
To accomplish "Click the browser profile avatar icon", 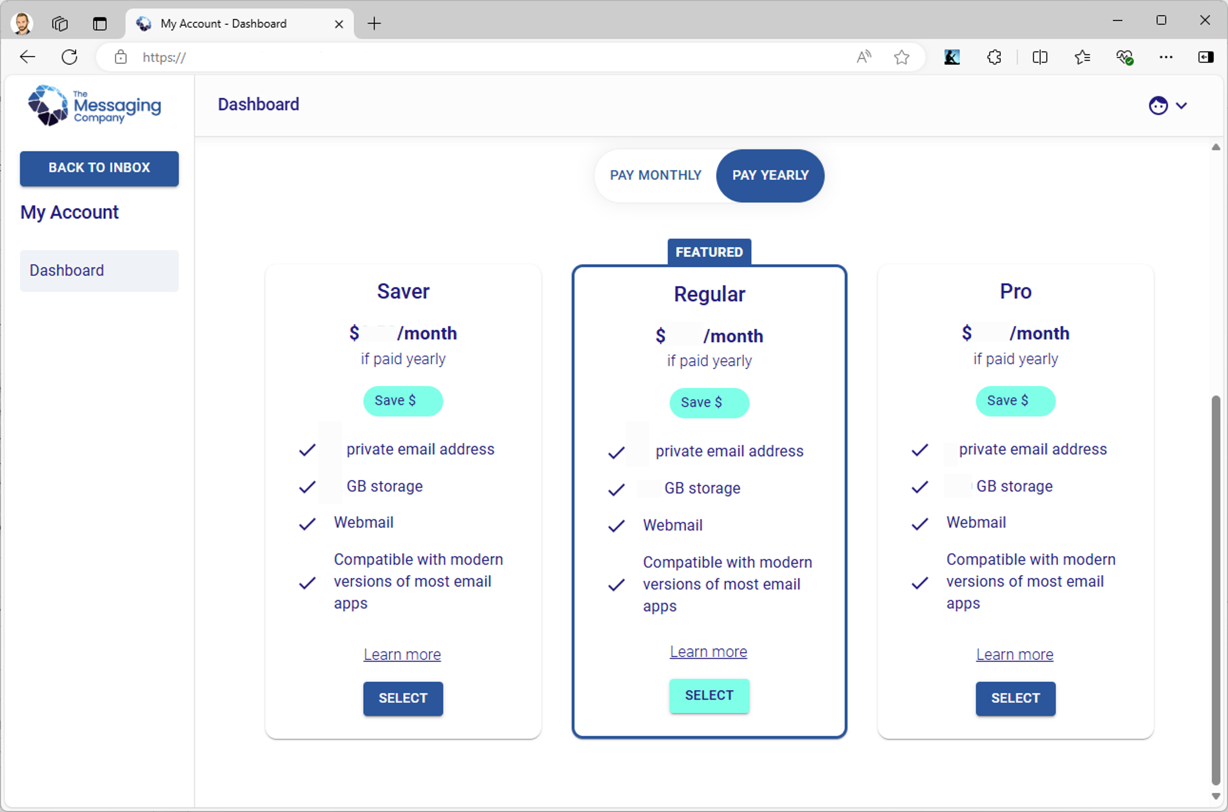I will pos(22,23).
